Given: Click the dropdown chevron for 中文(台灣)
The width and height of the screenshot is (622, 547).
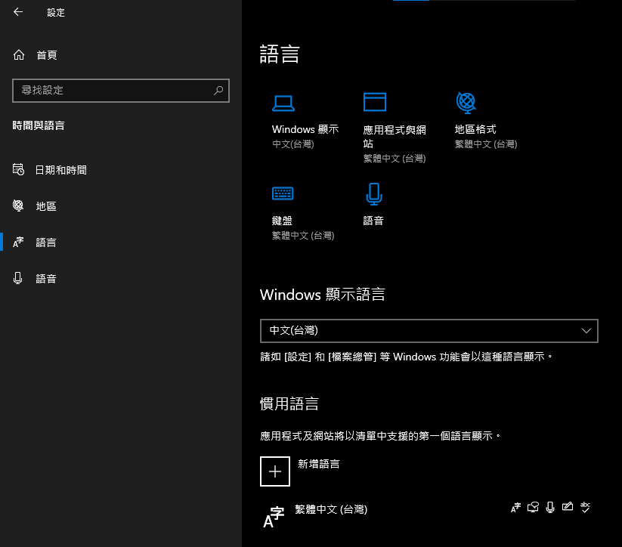Looking at the screenshot, I should pyautogui.click(x=586, y=330).
